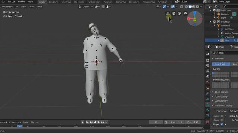238x133 pixels.
Task: Open the Bone properties tab icon
Action: [208, 110]
